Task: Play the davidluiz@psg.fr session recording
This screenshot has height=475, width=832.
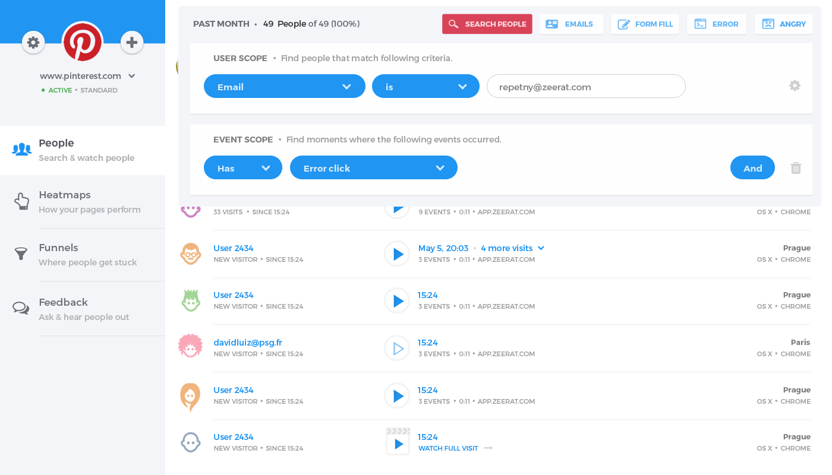Action: [397, 349]
